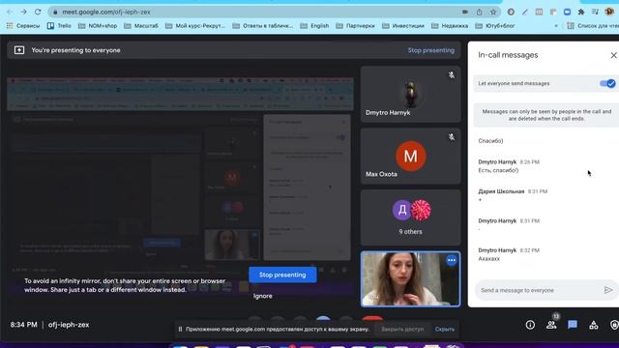Click the share page icon in address bar

[x=479, y=12]
